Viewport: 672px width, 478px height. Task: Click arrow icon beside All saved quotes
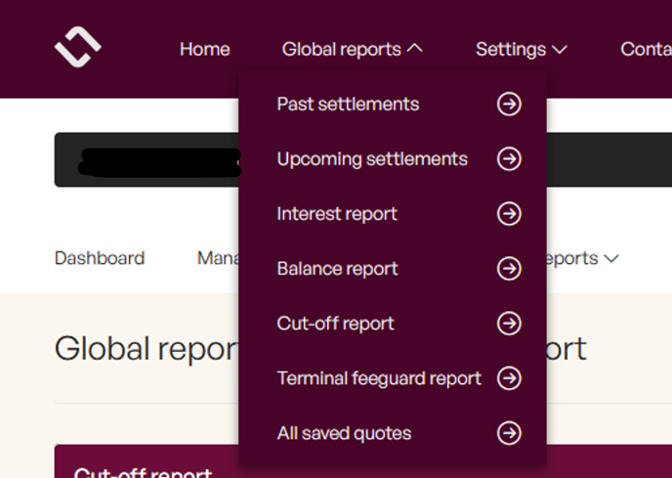[509, 433]
